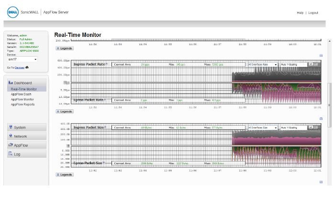Click the Full Admin status value
The height and width of the screenshot is (197, 335).
click(26, 39)
